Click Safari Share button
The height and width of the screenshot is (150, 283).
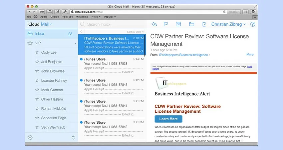coord(57,12)
